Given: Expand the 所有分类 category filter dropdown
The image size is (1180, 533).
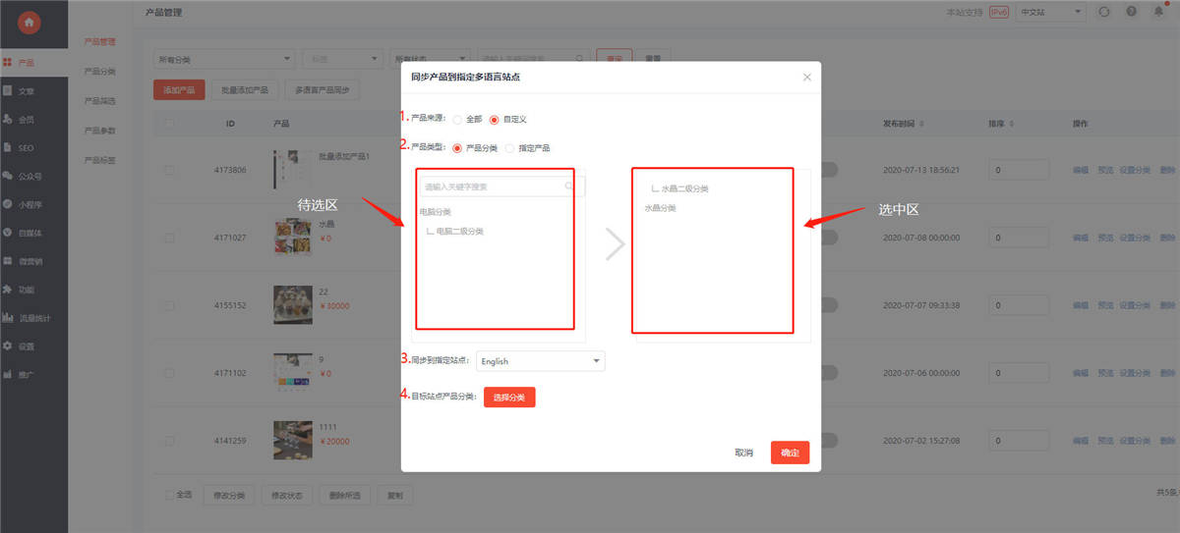Looking at the screenshot, I should pyautogui.click(x=224, y=59).
